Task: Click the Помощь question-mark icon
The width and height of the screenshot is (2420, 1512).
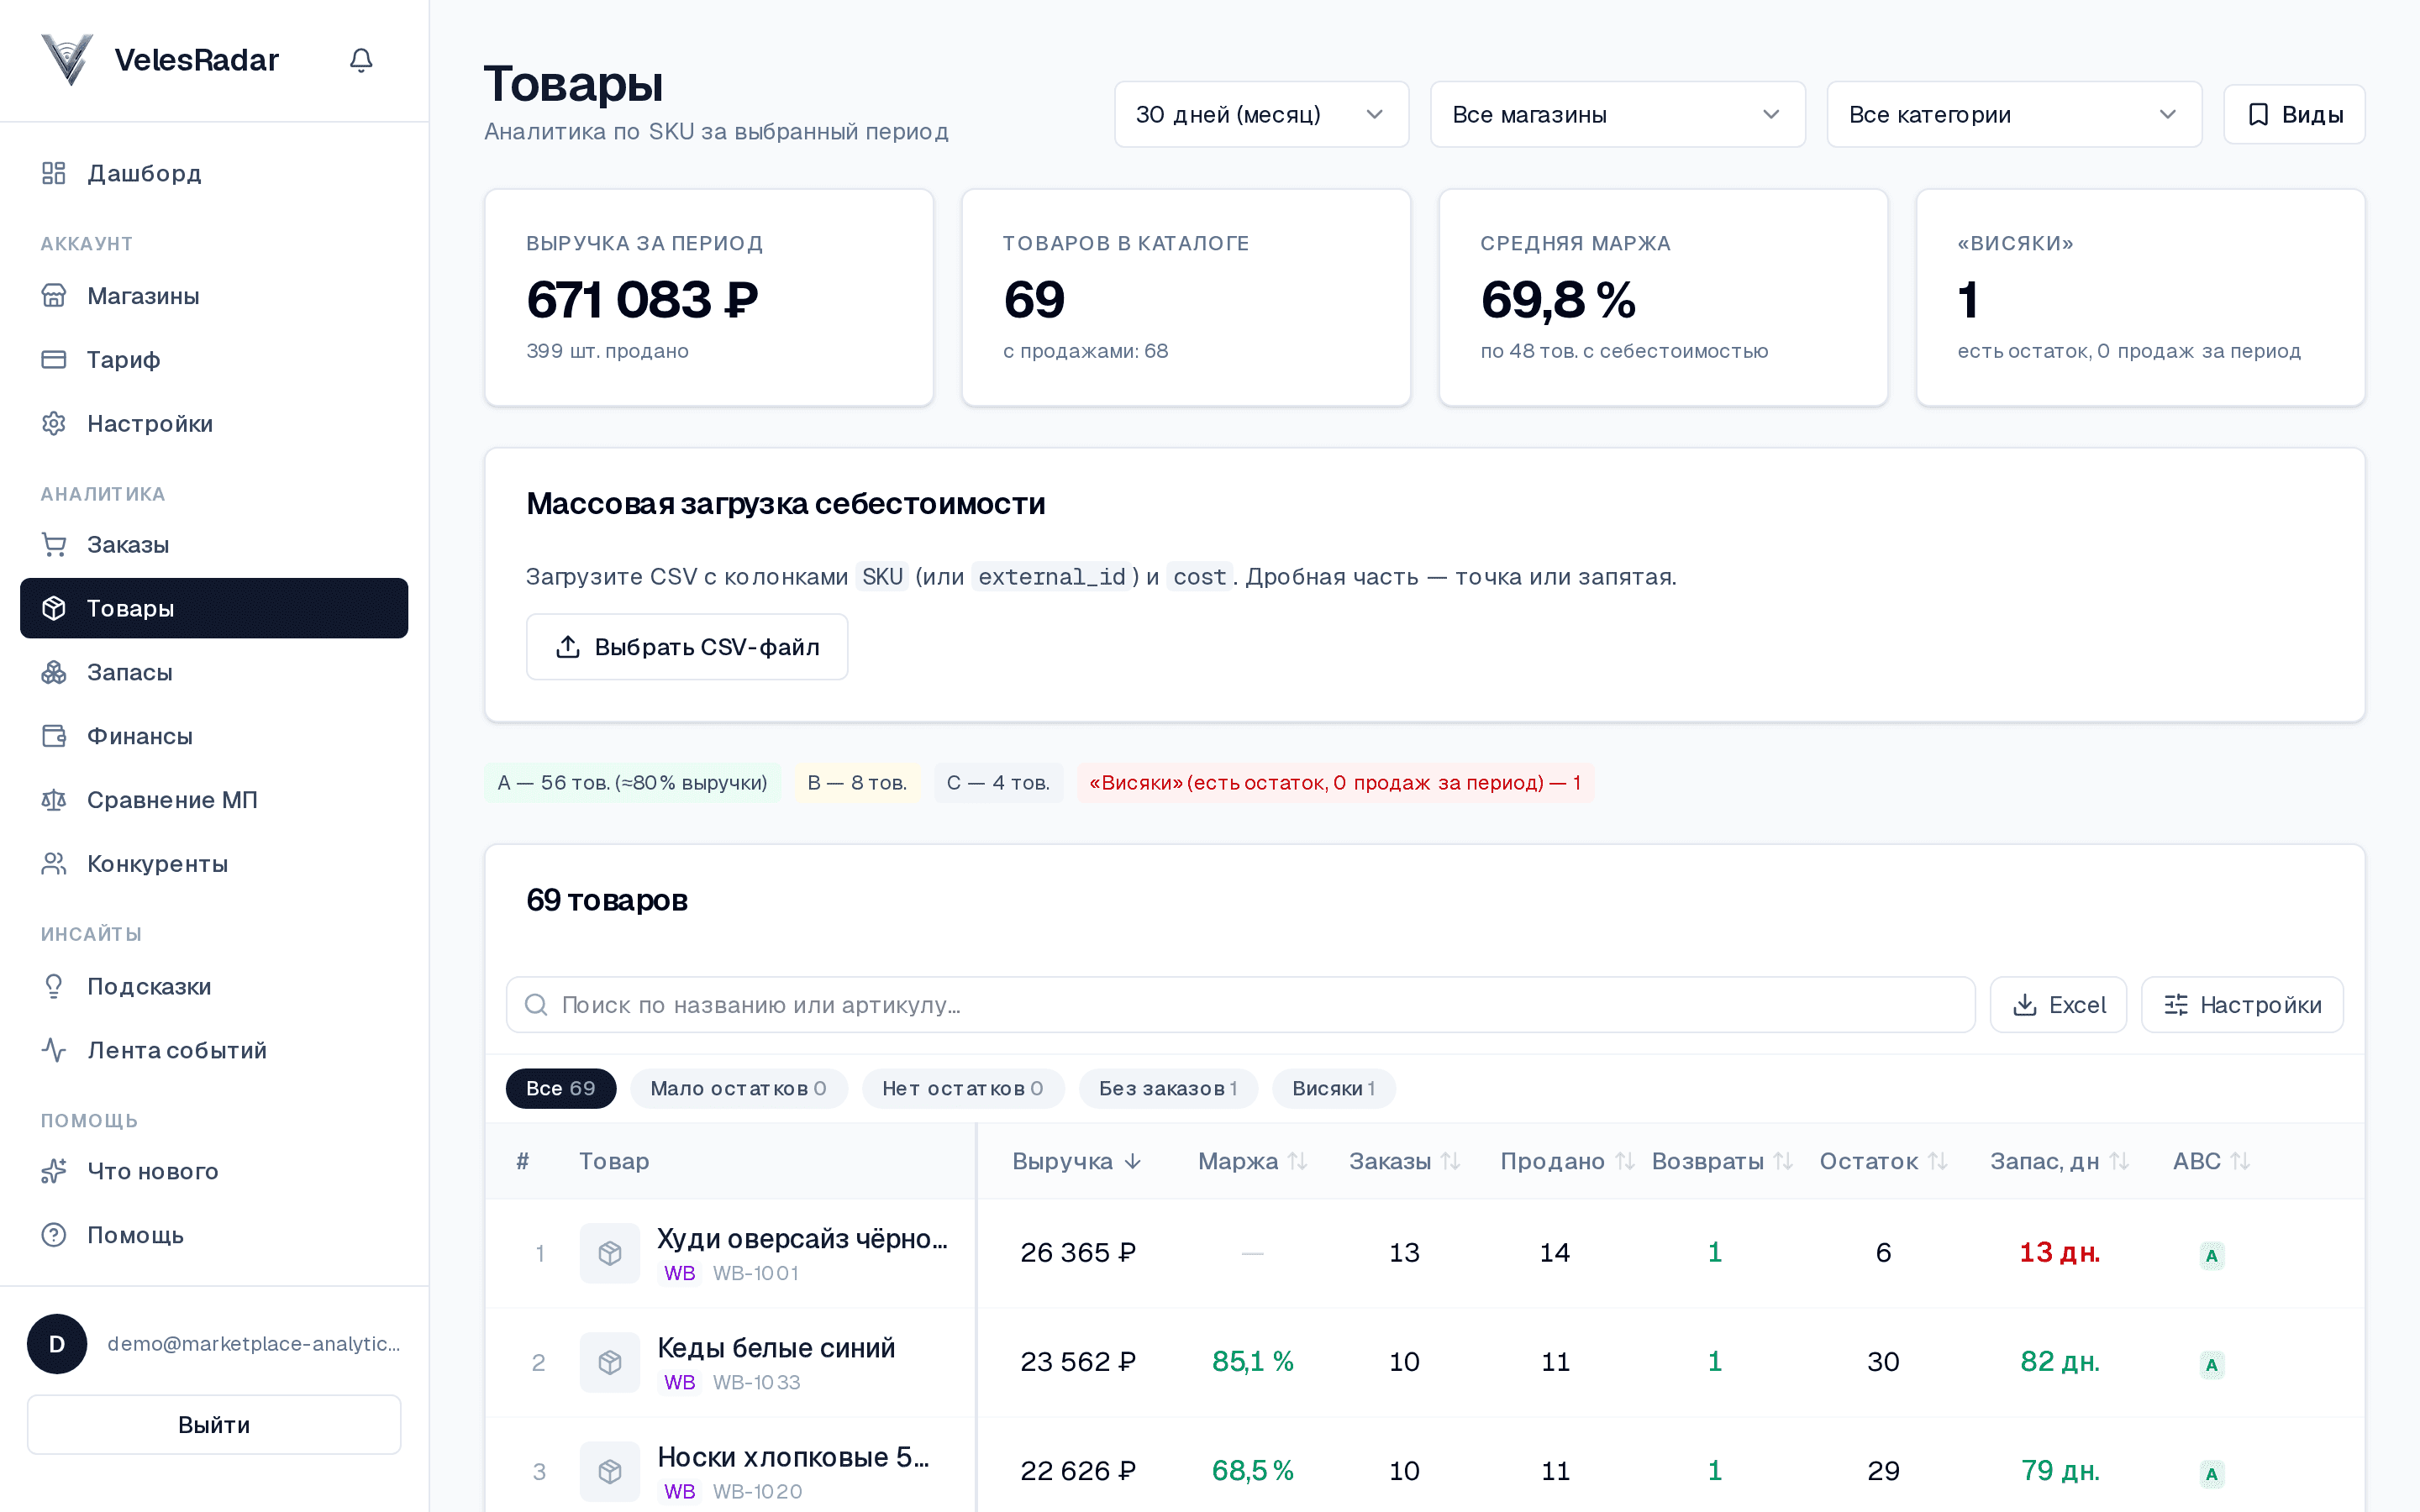Action: [54, 1235]
